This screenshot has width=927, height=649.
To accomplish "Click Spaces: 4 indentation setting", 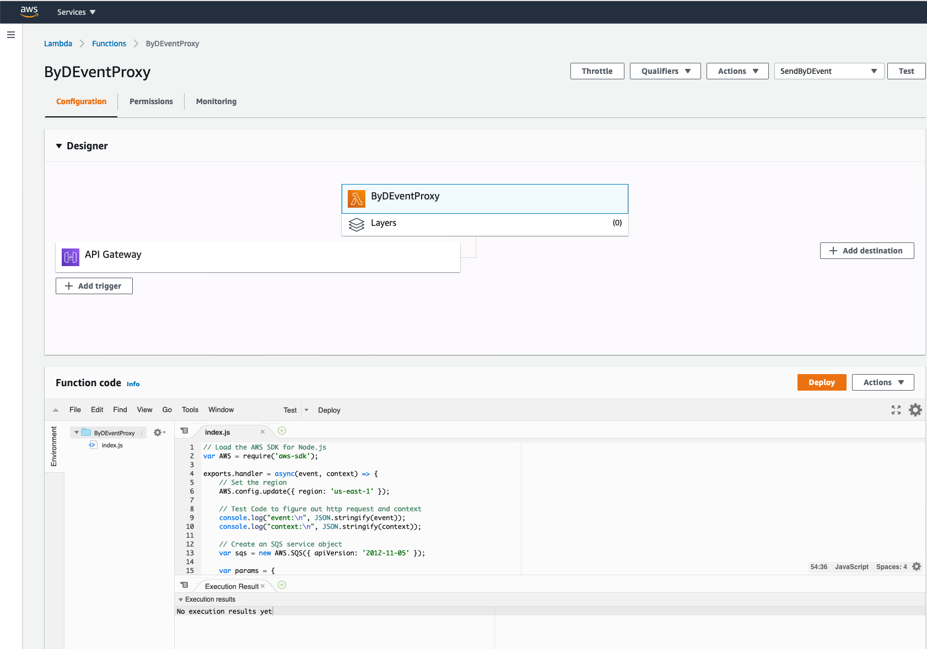I will coord(891,567).
